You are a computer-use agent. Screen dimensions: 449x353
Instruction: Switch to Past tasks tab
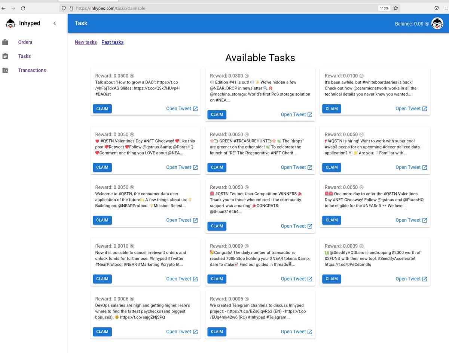pyautogui.click(x=113, y=42)
